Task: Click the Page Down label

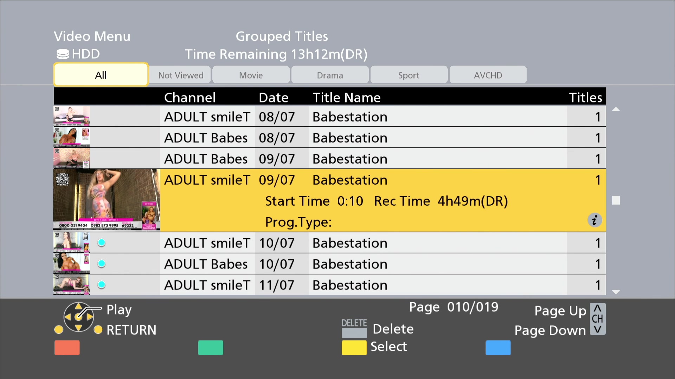Action: 550,331
